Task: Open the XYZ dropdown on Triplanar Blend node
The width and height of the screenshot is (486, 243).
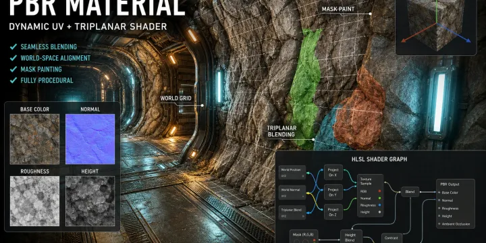Action: click(x=292, y=216)
